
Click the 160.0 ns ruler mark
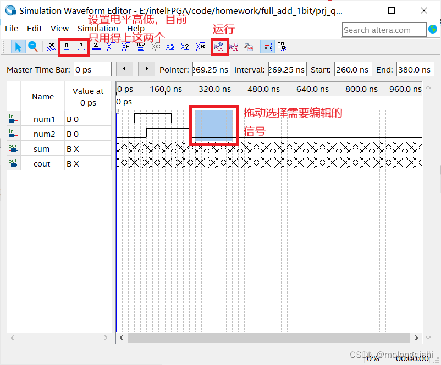(x=166, y=89)
